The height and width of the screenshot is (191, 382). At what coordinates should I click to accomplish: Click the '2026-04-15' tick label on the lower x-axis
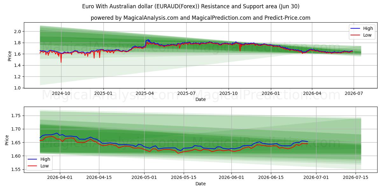coord(99,178)
